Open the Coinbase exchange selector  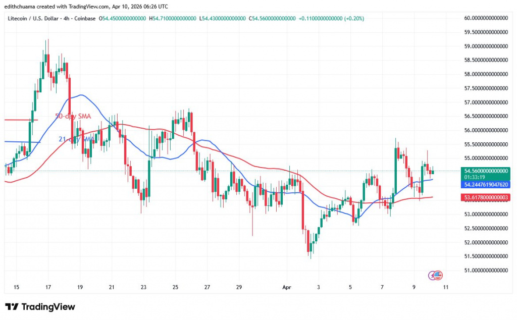pyautogui.click(x=84, y=18)
